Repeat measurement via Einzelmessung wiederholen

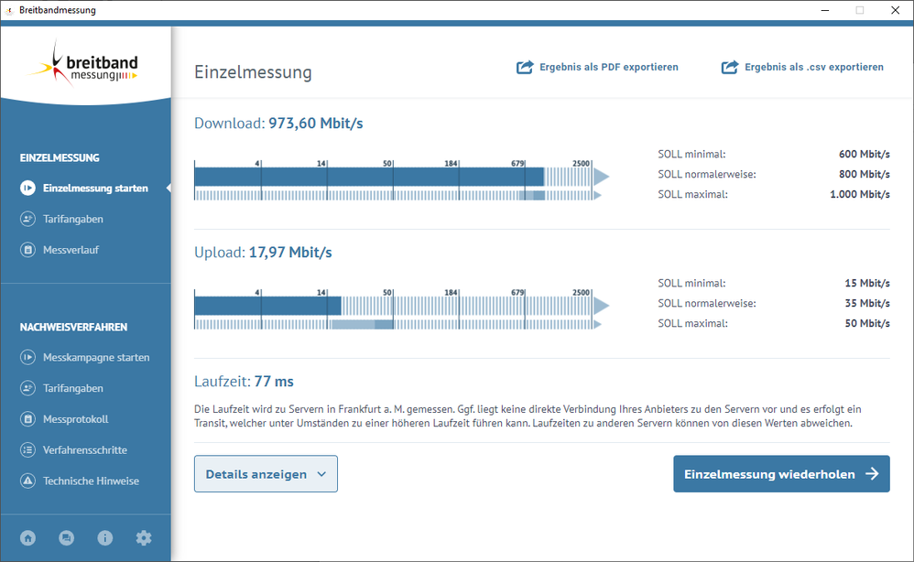780,473
